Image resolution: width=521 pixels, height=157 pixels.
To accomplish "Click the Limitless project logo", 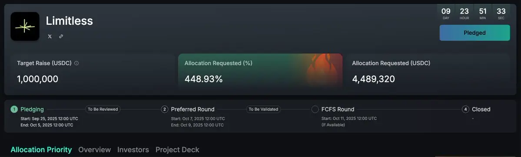I will click(25, 26).
